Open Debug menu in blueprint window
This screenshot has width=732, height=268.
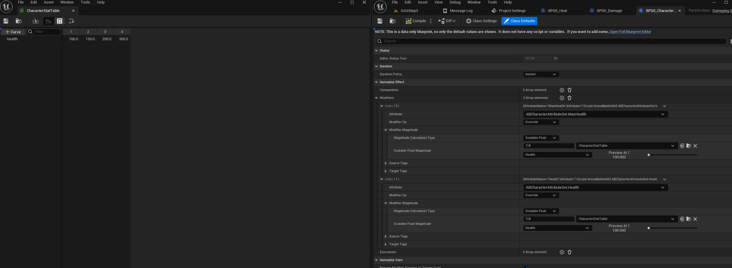(455, 2)
